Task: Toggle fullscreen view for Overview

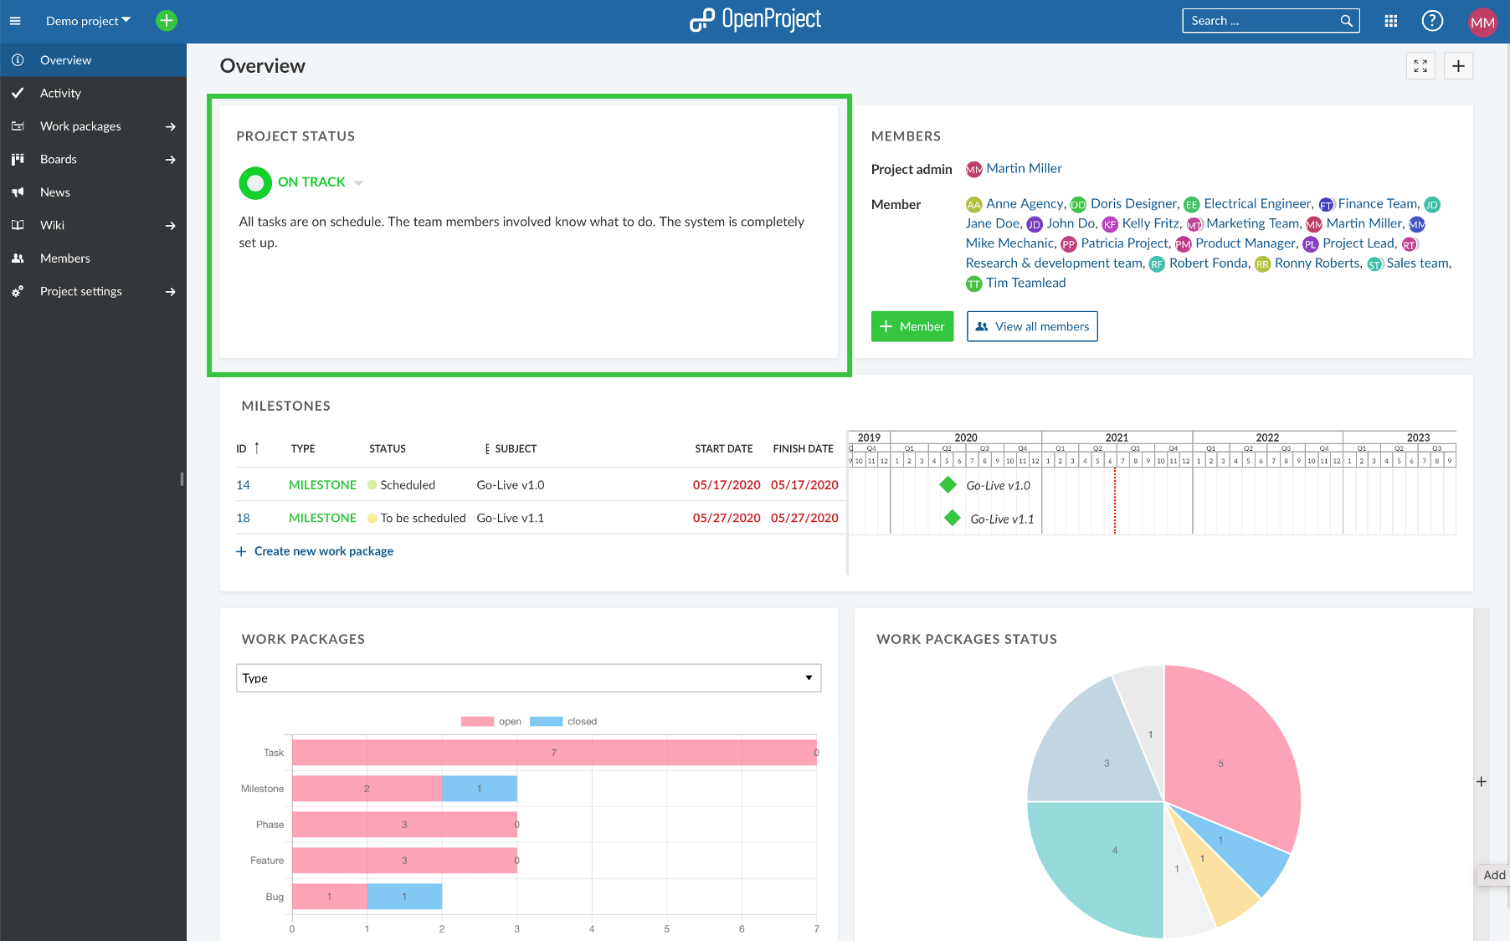Action: click(1420, 66)
